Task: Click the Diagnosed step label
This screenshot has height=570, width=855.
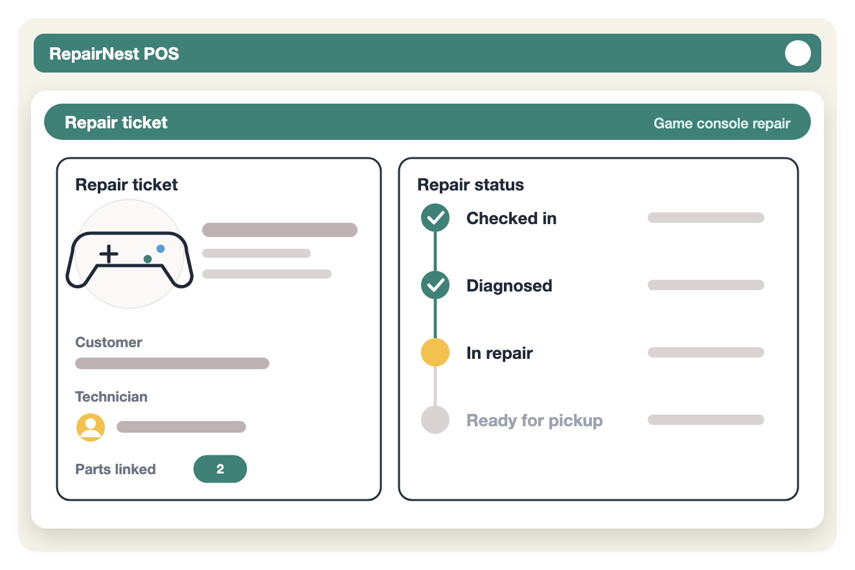Action: pyautogui.click(x=510, y=286)
